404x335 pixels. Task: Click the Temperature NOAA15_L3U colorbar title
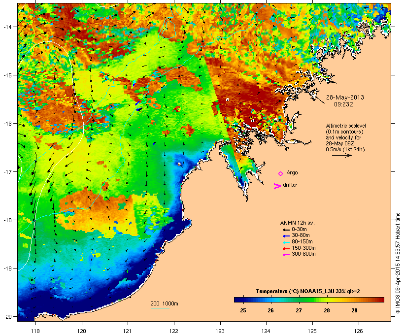[308, 292]
